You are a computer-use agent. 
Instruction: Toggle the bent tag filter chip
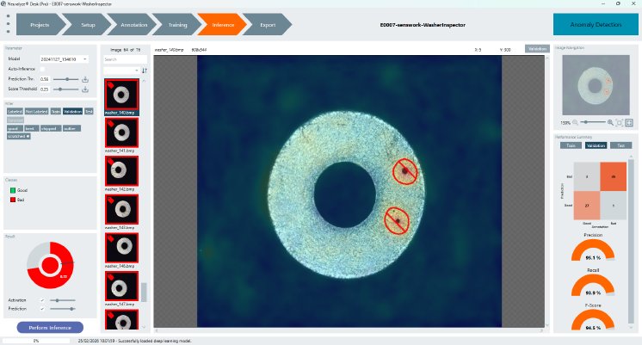point(31,128)
